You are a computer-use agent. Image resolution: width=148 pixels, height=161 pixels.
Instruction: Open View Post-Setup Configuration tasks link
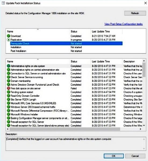tap(124, 24)
